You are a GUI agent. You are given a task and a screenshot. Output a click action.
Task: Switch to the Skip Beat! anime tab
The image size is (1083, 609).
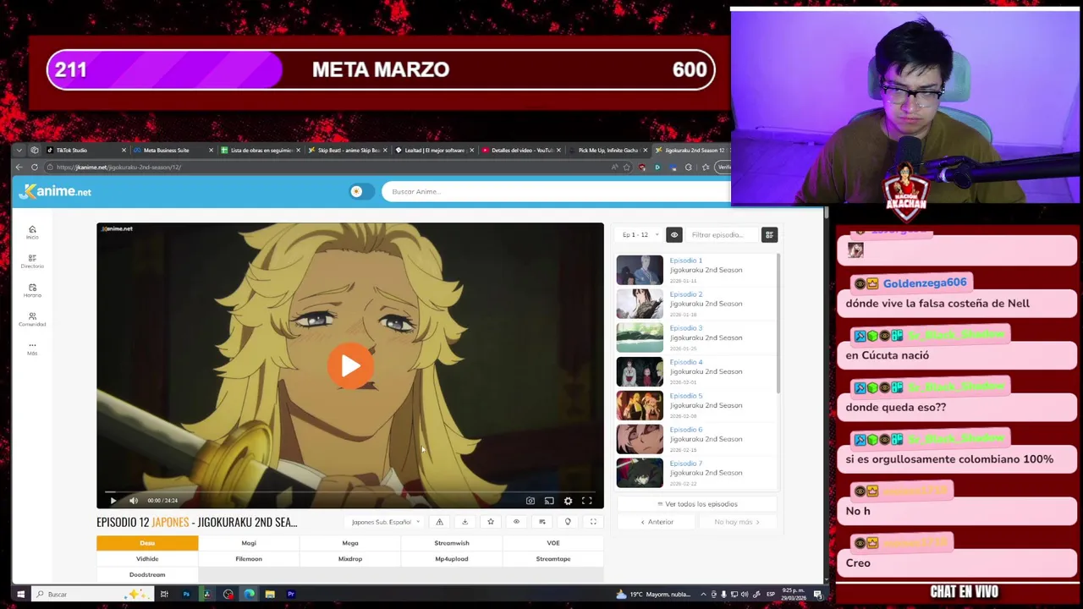tap(347, 150)
